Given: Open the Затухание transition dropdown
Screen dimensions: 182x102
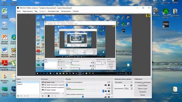Looking at the screenshot, I should (123, 82).
